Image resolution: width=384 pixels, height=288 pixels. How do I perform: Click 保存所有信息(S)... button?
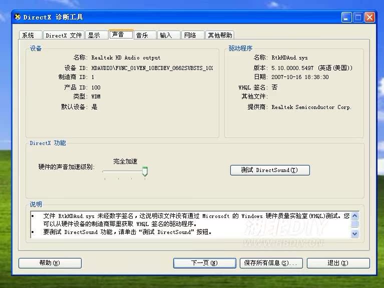pyautogui.click(x=271, y=263)
